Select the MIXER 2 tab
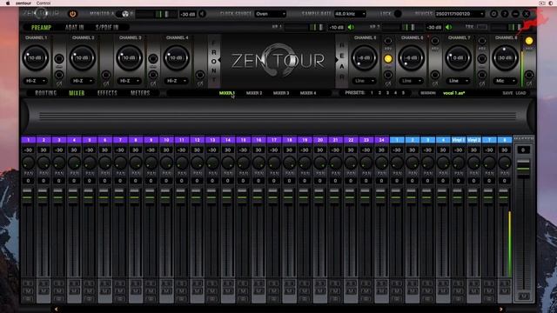The image size is (557, 313). pyautogui.click(x=254, y=93)
